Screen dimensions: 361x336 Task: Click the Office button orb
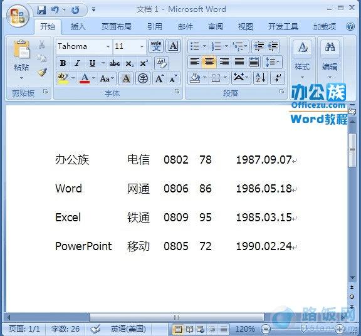tap(18, 16)
